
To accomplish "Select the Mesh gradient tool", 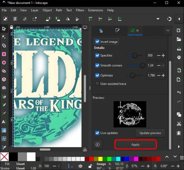I will pyautogui.click(x=4, y=139).
